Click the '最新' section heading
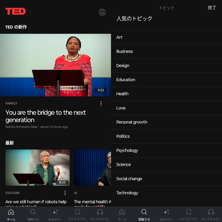Viewport: 222px width, 222px height. pyautogui.click(x=10, y=143)
